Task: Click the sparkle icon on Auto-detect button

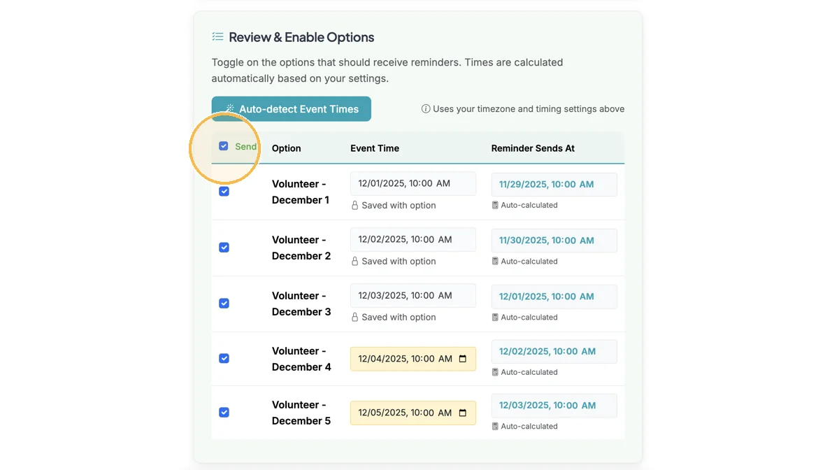Action: click(229, 108)
